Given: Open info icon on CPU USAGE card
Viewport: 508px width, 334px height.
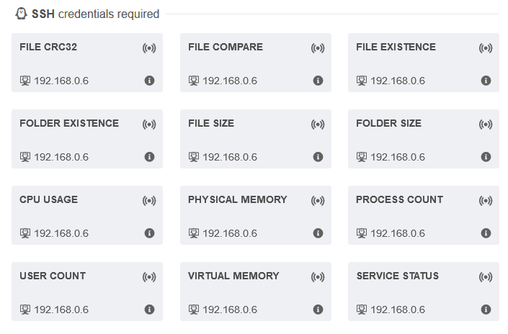Looking at the screenshot, I should [149, 233].
